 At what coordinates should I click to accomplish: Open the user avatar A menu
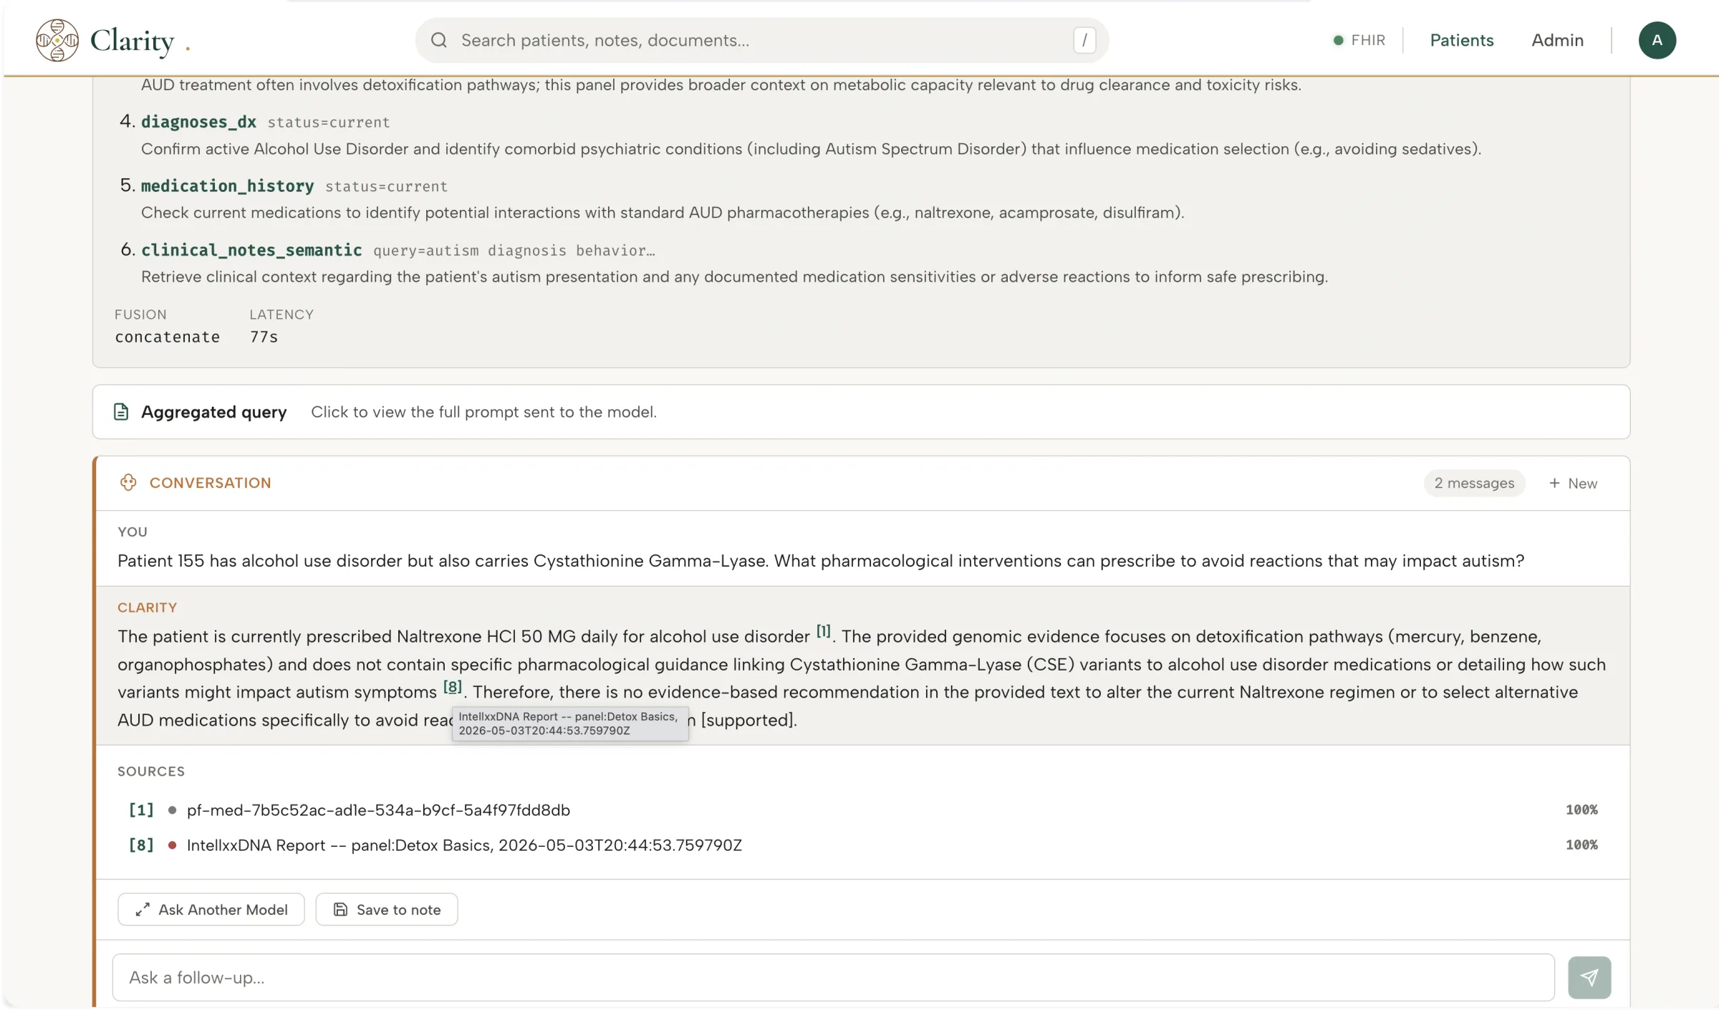[x=1657, y=40]
